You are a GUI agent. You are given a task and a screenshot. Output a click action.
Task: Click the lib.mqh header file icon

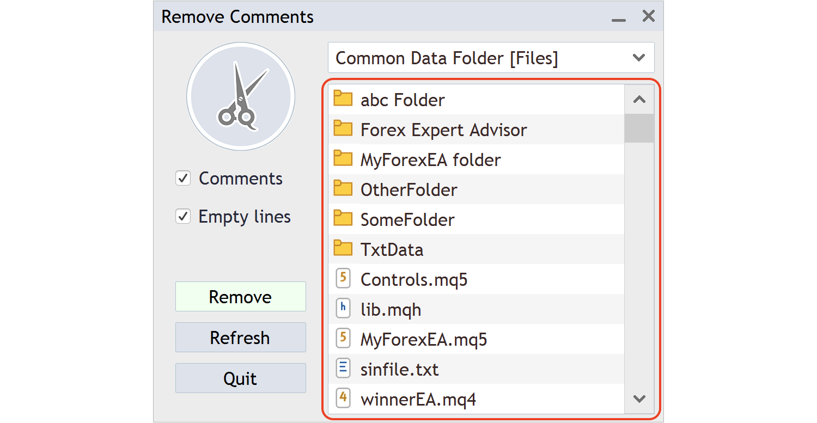[343, 309]
